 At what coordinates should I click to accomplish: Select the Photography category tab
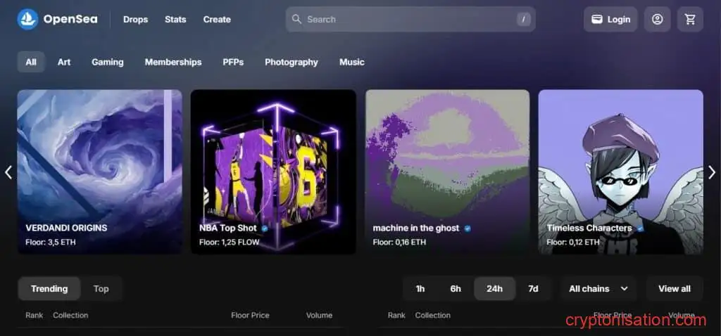(x=291, y=62)
